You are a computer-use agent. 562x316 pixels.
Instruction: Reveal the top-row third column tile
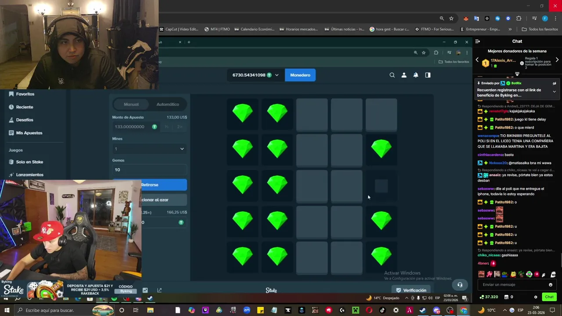pyautogui.click(x=312, y=115)
